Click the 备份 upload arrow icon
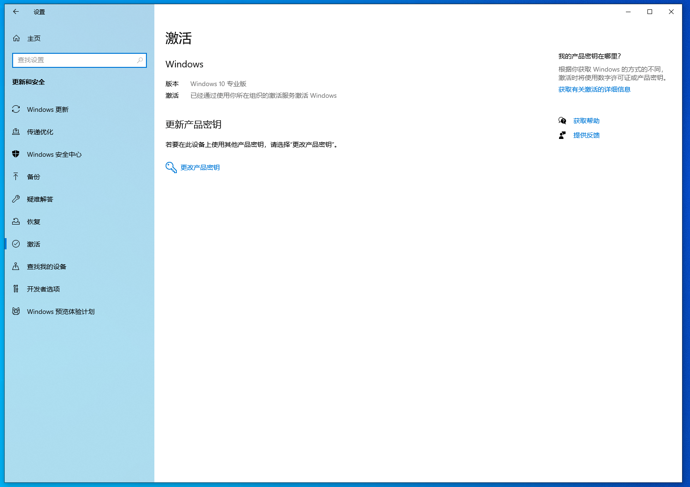 (x=16, y=176)
